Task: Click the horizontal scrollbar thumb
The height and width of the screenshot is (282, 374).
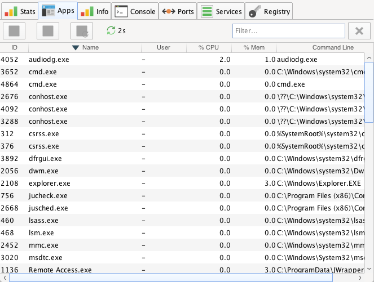Action: click(x=171, y=277)
